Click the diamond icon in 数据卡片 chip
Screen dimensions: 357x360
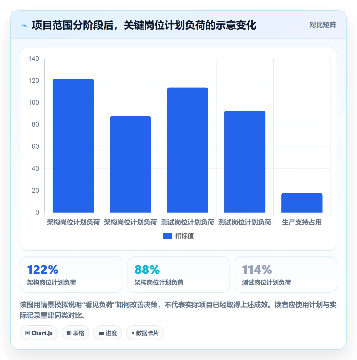[133, 333]
